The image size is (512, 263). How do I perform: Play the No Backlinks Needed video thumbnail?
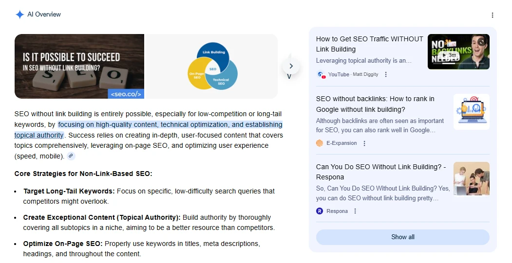click(458, 52)
